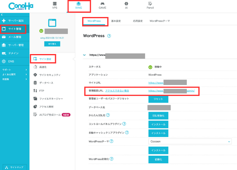Open メール管理 in sidebar
Image resolution: width=237 pixels, height=170 pixels.
15,37
